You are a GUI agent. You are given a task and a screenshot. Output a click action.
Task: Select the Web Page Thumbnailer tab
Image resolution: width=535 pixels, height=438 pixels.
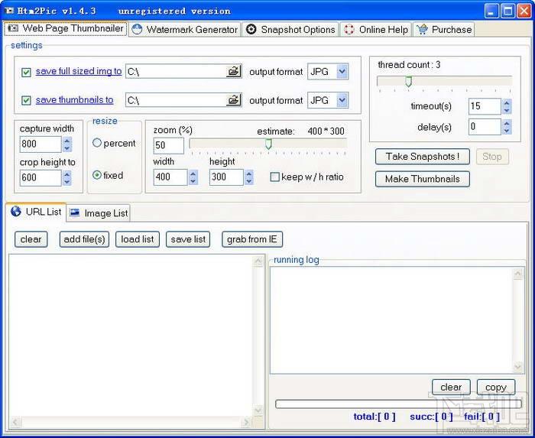pos(66,28)
